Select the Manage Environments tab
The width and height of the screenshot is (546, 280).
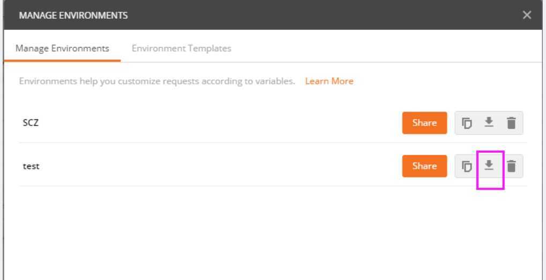[x=62, y=48]
